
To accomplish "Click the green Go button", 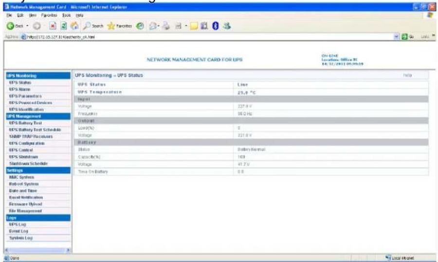I will point(407,37).
